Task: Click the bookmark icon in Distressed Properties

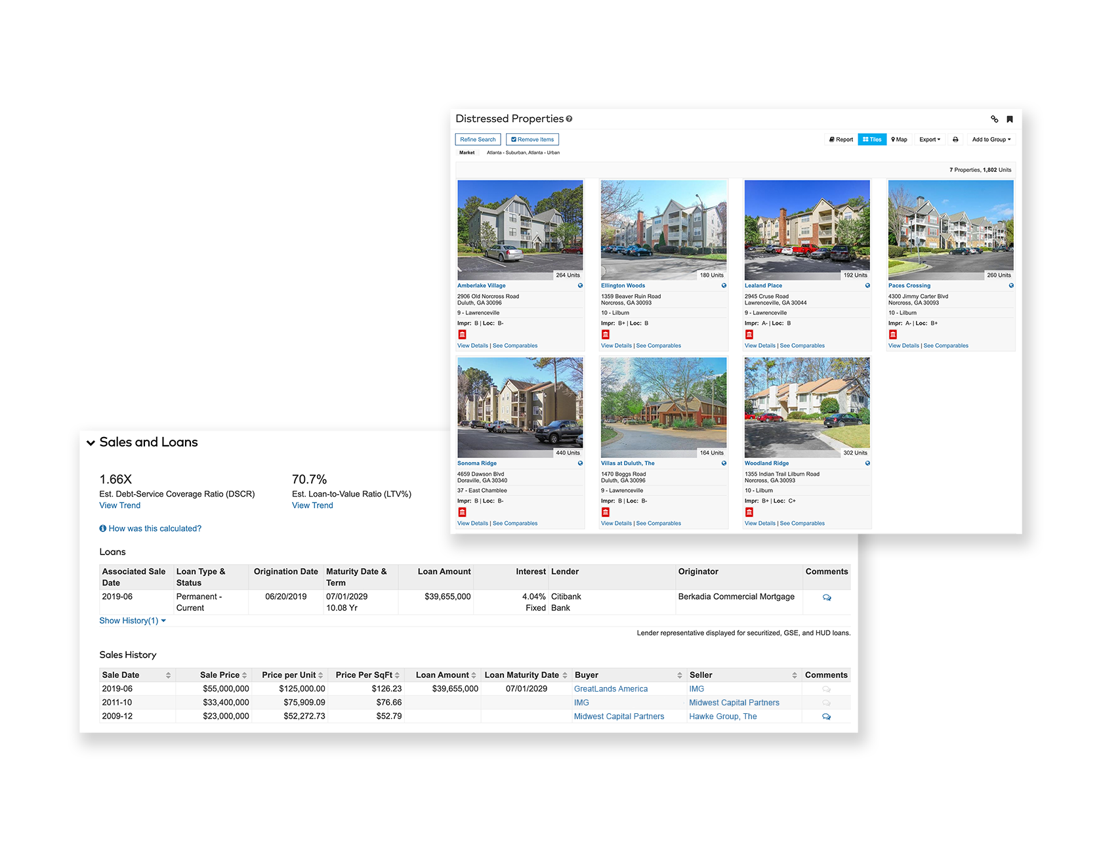Action: pyautogui.click(x=1010, y=119)
